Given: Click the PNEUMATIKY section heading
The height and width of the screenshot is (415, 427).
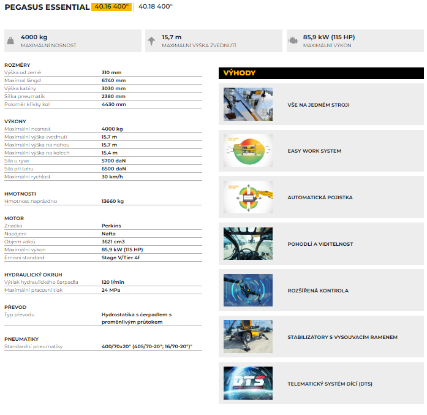Looking at the screenshot, I should tap(21, 339).
